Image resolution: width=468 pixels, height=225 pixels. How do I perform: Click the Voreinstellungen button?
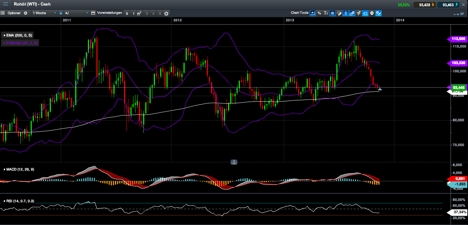(x=110, y=13)
